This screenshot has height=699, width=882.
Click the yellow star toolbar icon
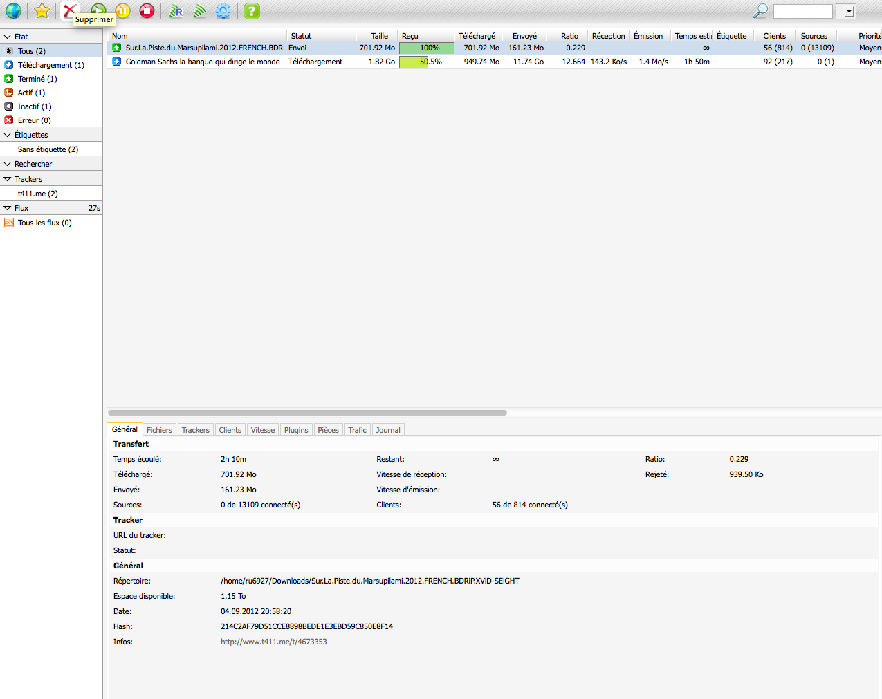click(42, 11)
